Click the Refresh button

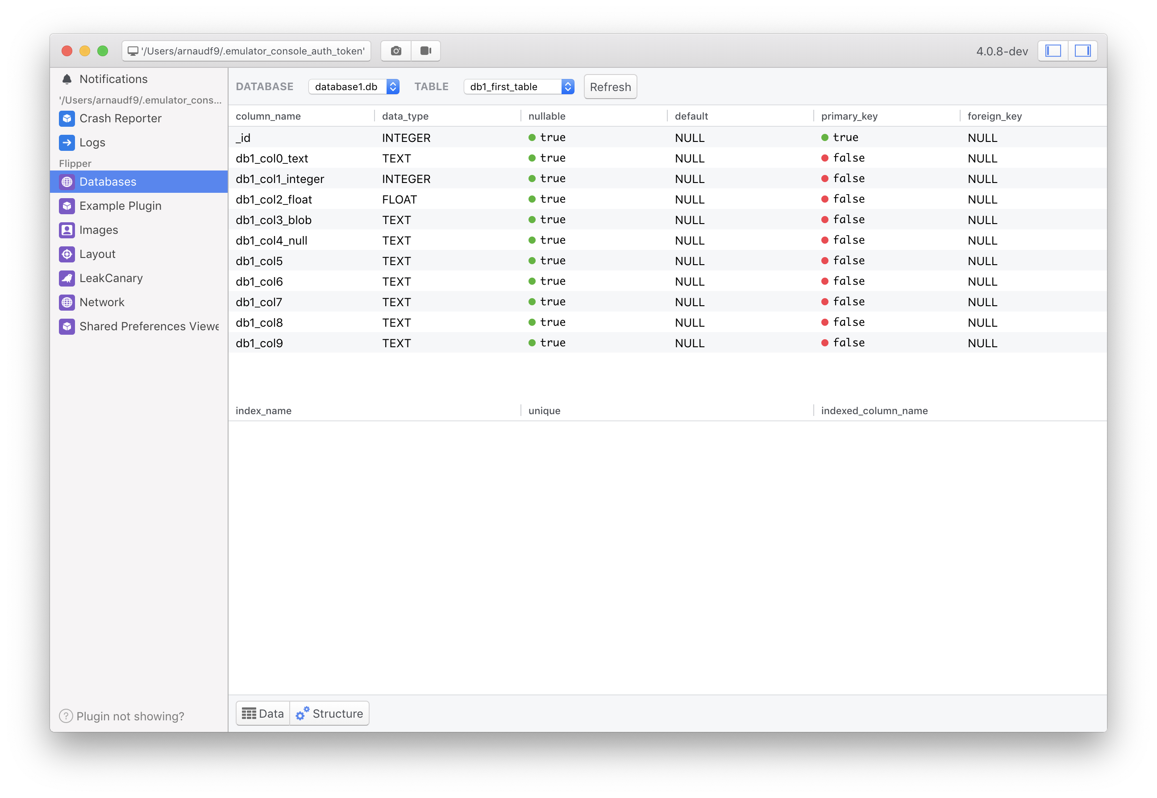[x=609, y=87]
